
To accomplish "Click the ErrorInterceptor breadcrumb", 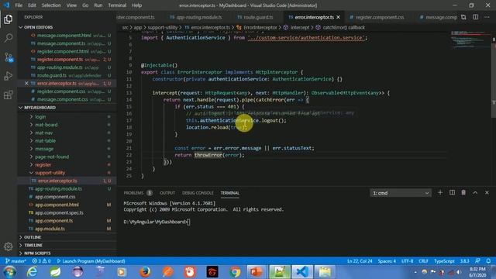I will point(260,28).
